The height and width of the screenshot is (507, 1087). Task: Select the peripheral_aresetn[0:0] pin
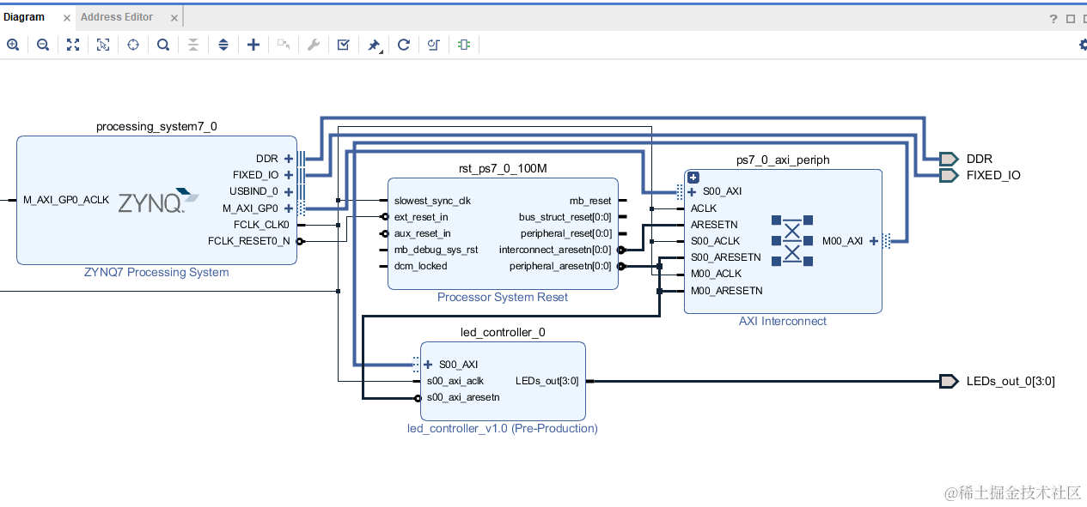pyautogui.click(x=560, y=266)
